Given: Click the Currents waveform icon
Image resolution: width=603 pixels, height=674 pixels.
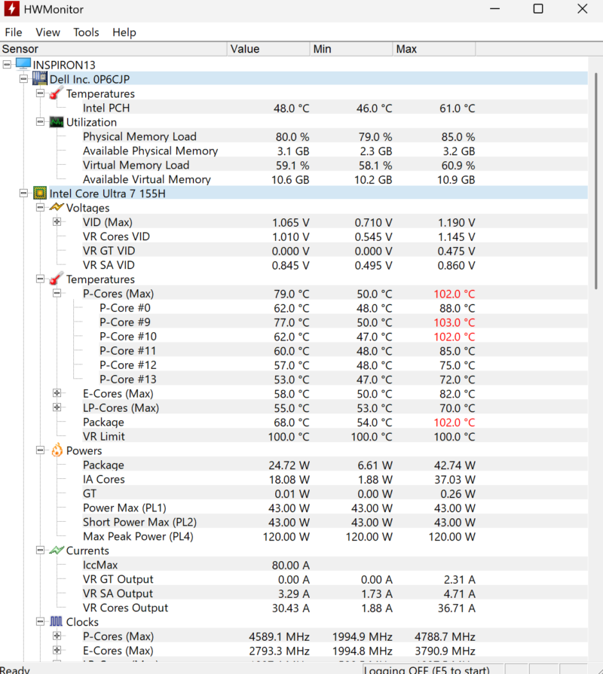Looking at the screenshot, I should coord(57,551).
